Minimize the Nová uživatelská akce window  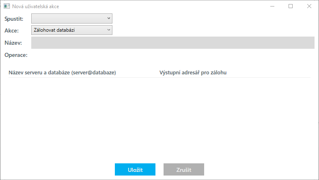point(272,7)
